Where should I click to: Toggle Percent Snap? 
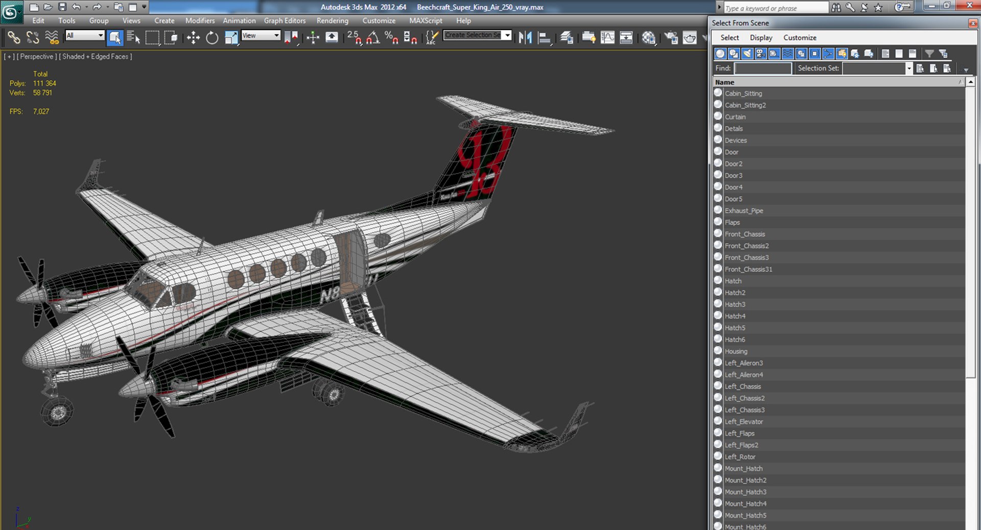tap(391, 37)
